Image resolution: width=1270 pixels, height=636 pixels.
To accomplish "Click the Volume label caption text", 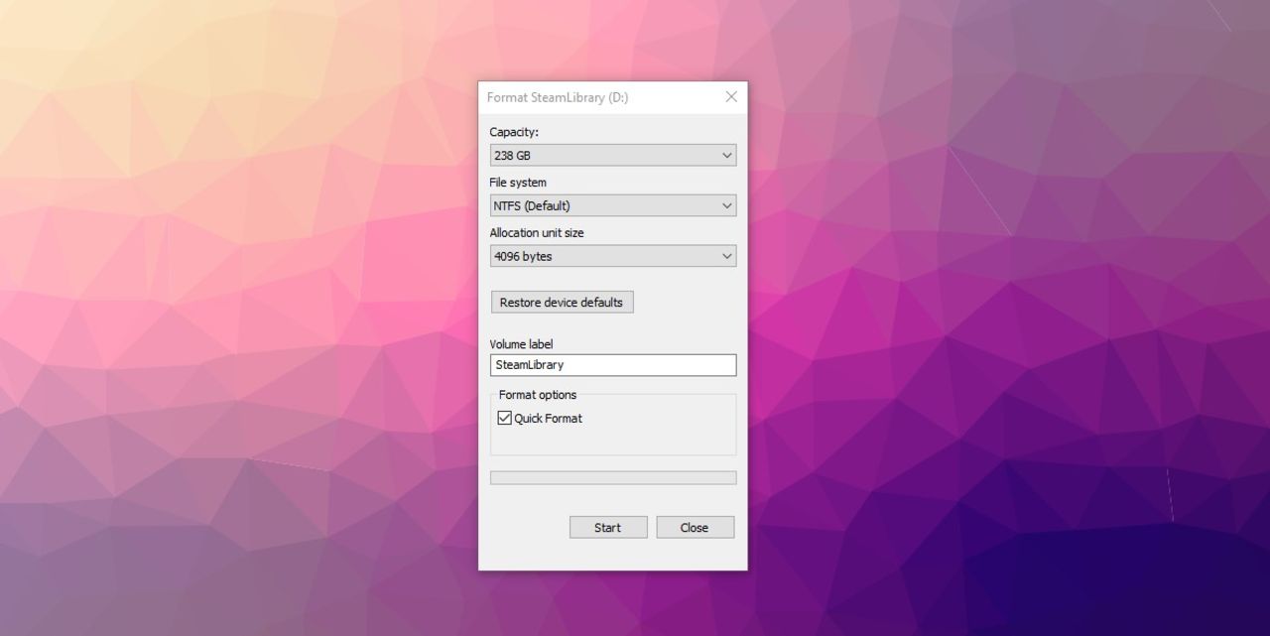I will point(521,344).
